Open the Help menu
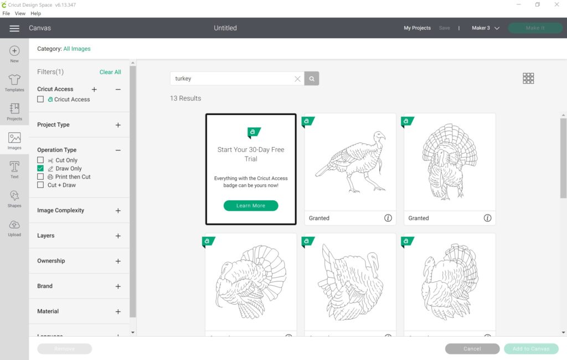 [36, 13]
